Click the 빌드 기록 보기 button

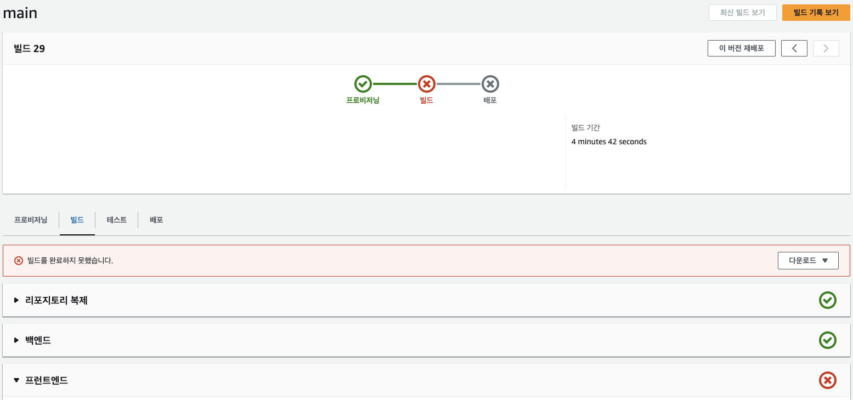click(816, 12)
